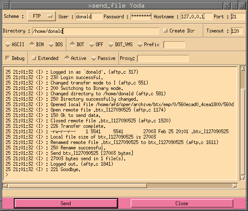Click the horizontal scrollbar thumb of log

pyautogui.click(x=78, y=186)
